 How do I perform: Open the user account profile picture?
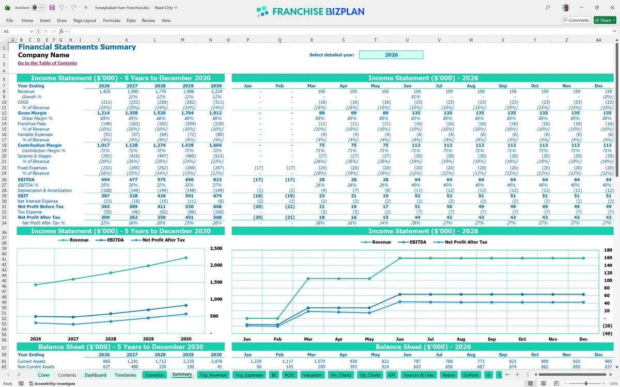click(x=566, y=8)
